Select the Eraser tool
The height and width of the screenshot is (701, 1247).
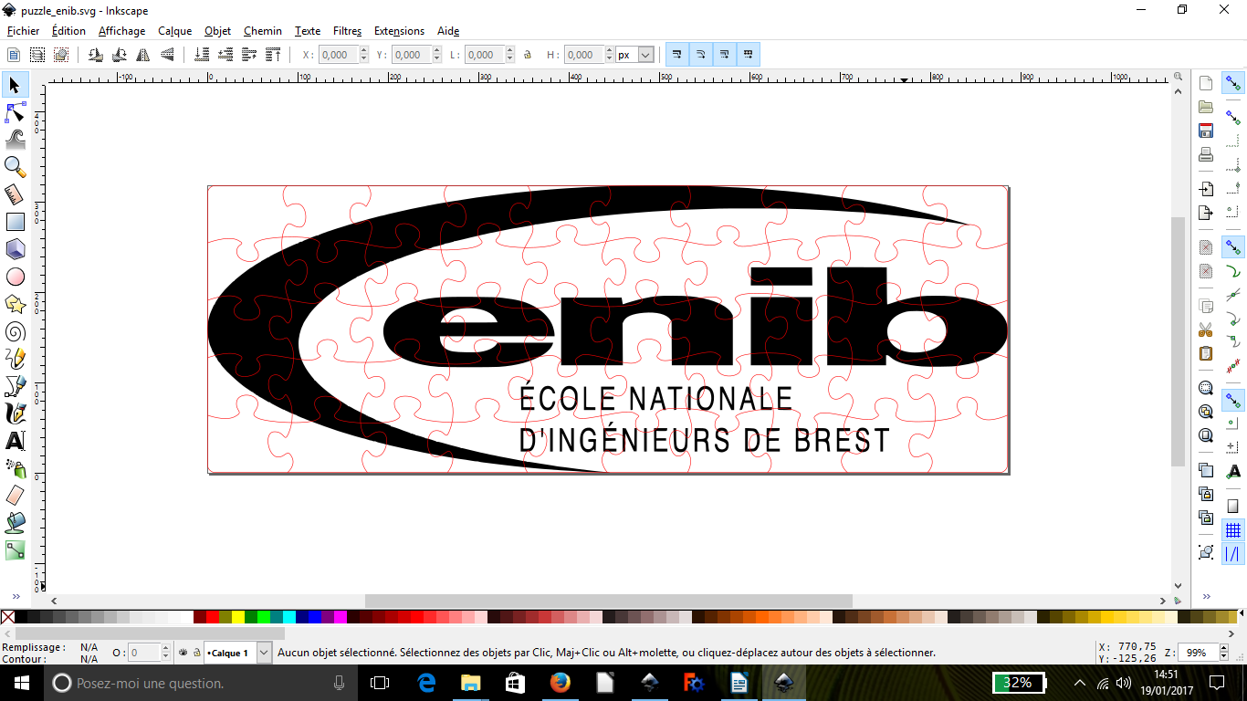coord(15,496)
